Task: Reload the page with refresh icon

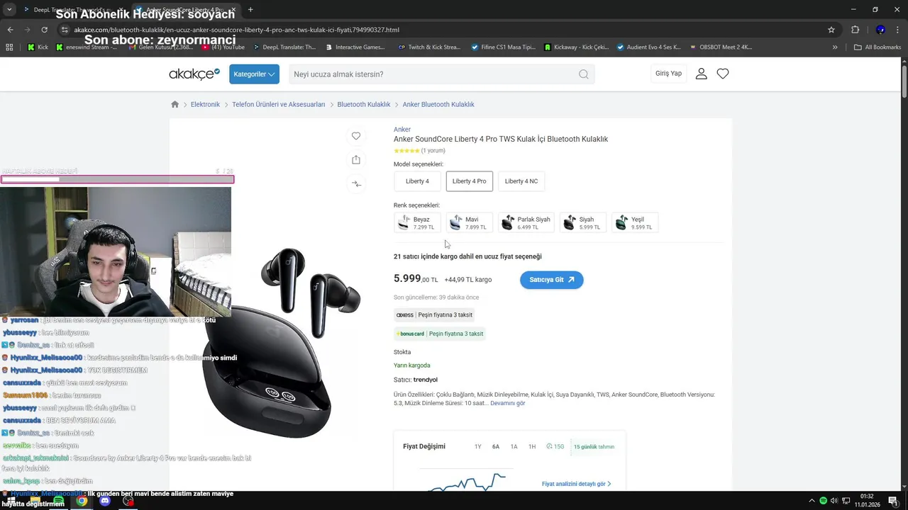Action: tap(44, 30)
